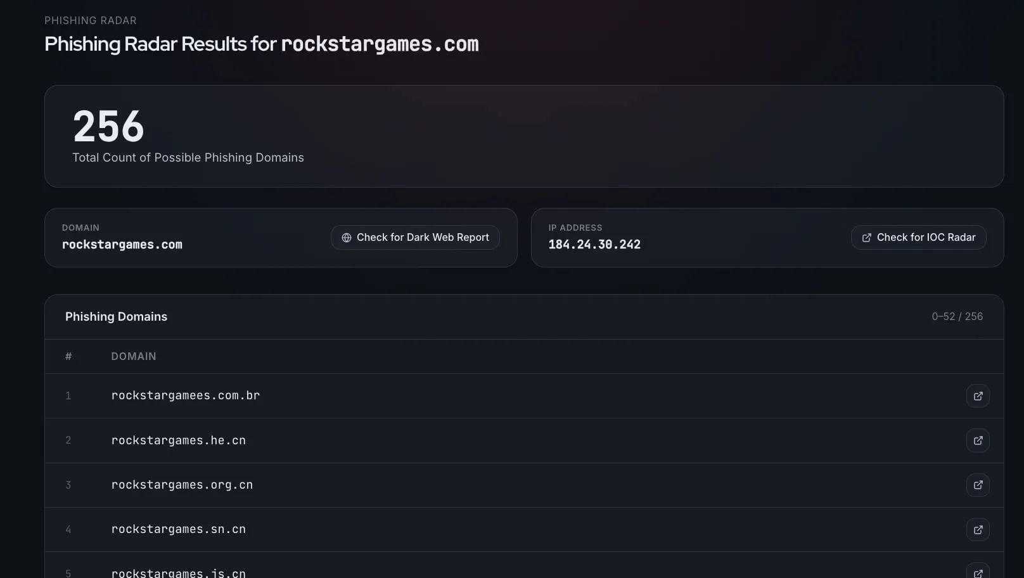The image size is (1024, 578).
Task: Open external link for rockstargames.he.cn
Action: click(978, 440)
